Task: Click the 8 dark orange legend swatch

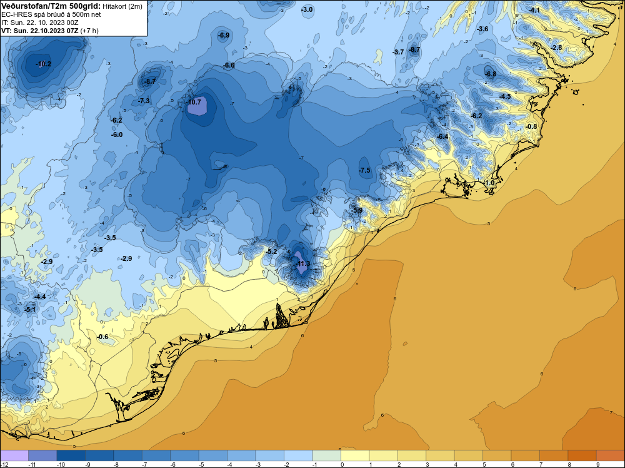Action: tap(582, 455)
